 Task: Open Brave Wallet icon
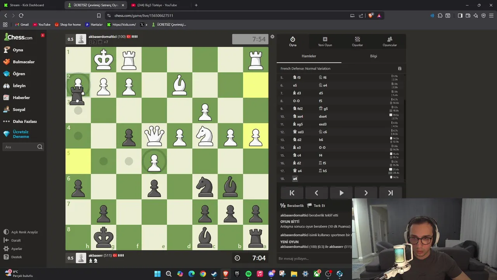click(x=468, y=16)
